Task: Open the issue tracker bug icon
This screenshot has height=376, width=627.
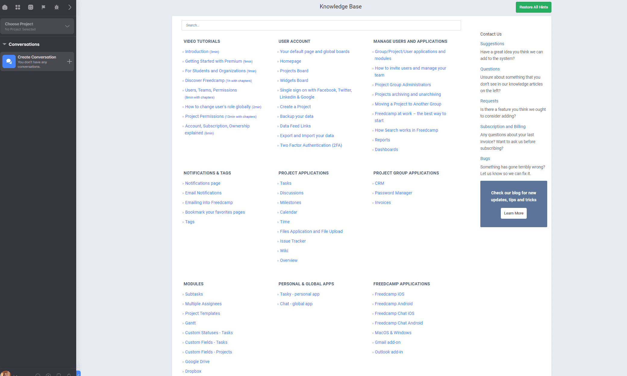Action: click(x=57, y=7)
